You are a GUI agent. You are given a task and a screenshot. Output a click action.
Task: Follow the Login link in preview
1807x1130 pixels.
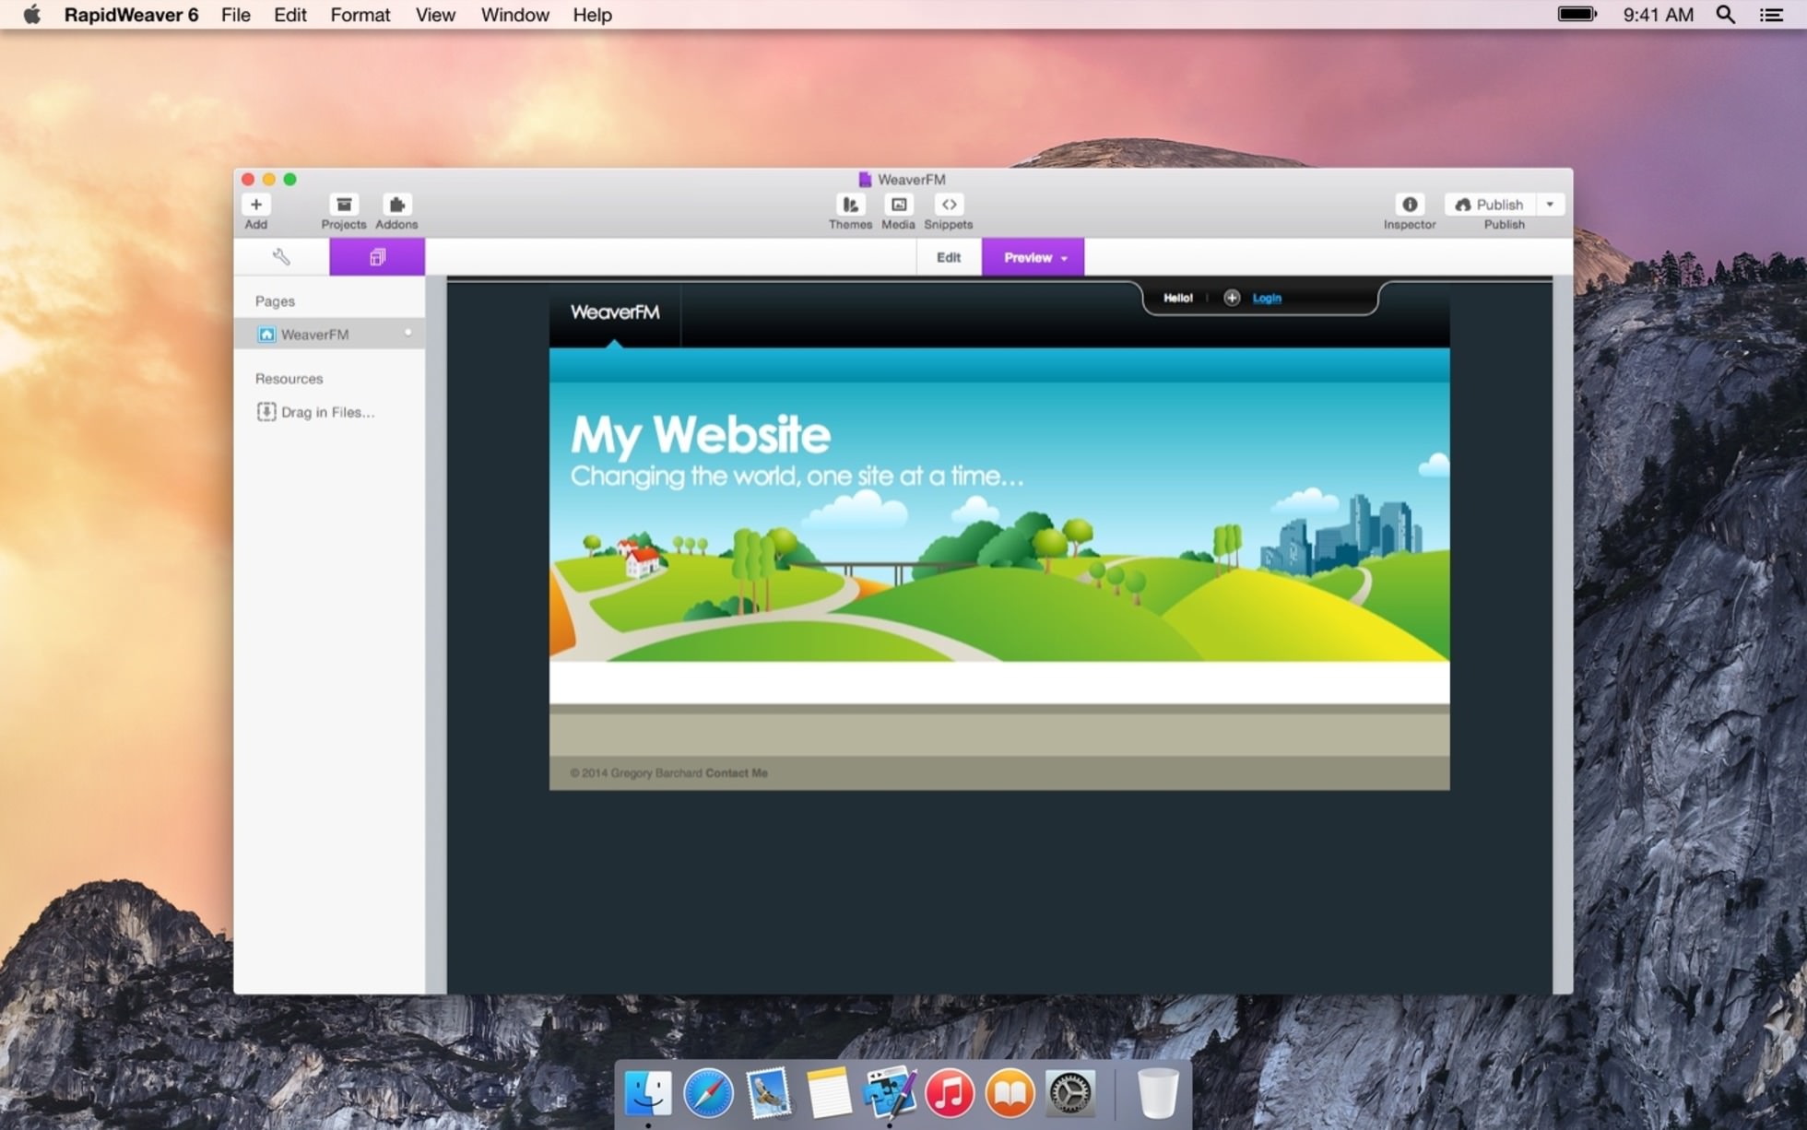tap(1267, 298)
